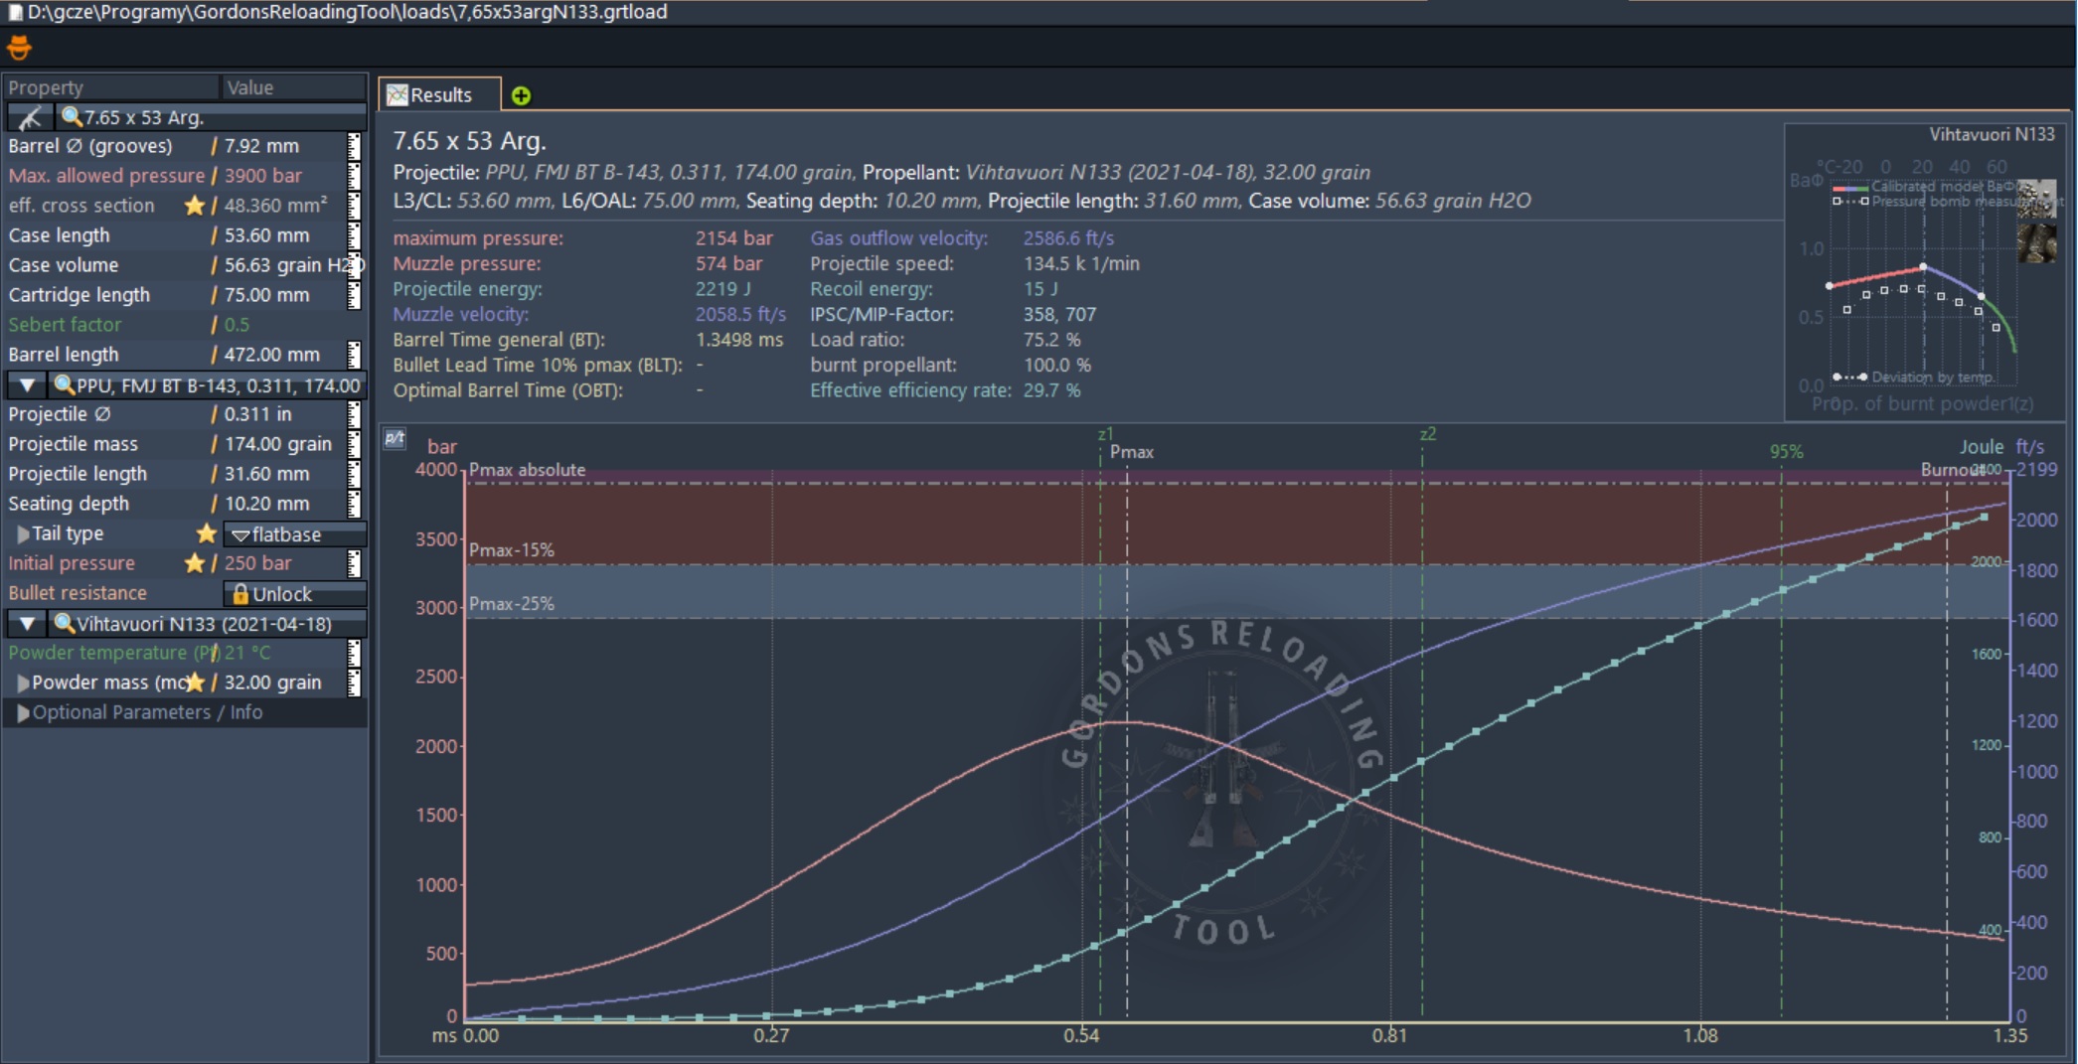This screenshot has width=2078, height=1064.
Task: Switch to the Results tab
Action: (440, 95)
